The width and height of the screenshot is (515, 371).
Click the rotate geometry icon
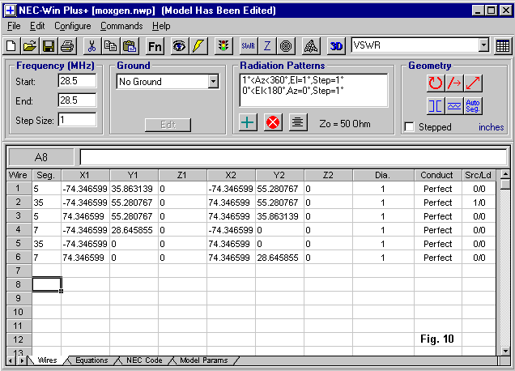coord(436,82)
